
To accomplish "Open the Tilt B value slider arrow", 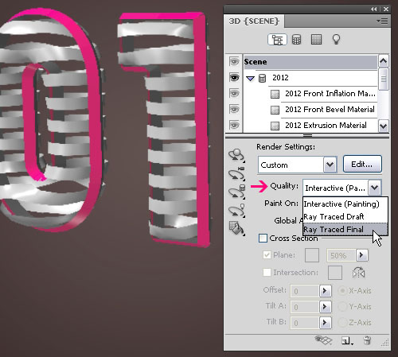I will [x=325, y=323].
